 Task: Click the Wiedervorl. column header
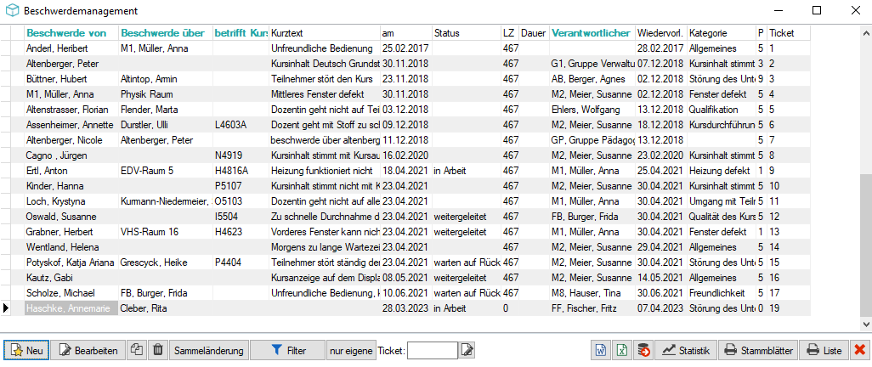[x=660, y=33]
